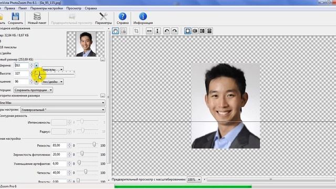336x189 pixels.
Task: Click the preview horizontal scrollbar
Action: (271, 180)
